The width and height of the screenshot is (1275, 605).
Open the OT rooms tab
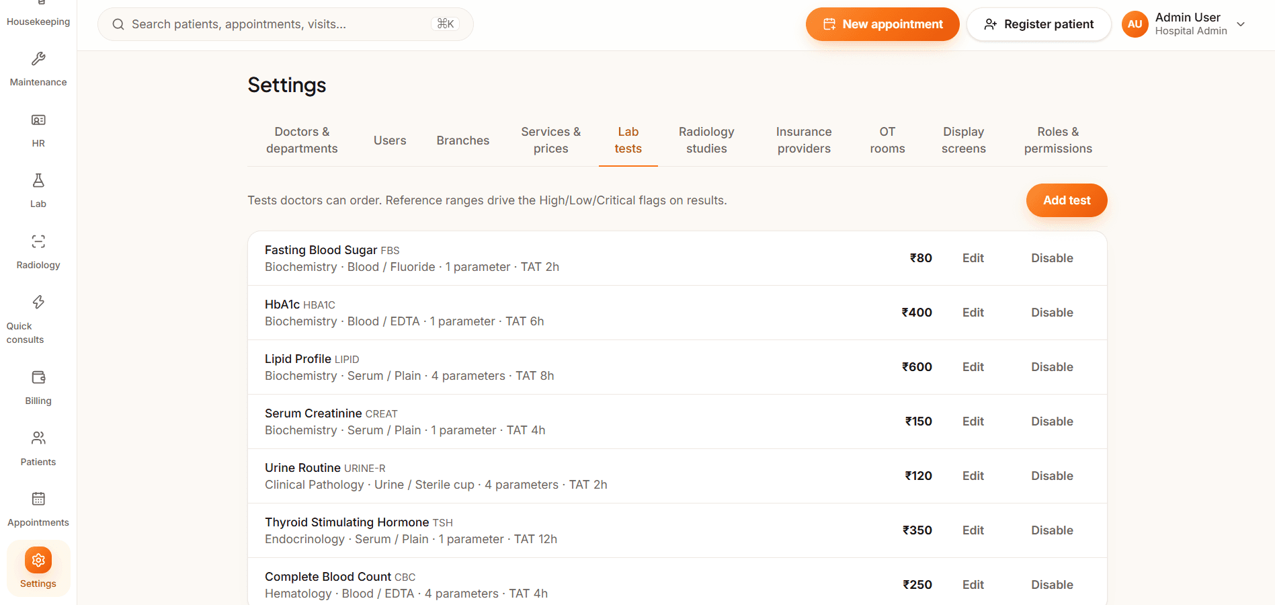pos(887,140)
